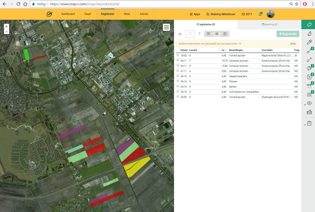Zoom in the map with plus button
This screenshot has height=212, width=315.
click(7, 26)
